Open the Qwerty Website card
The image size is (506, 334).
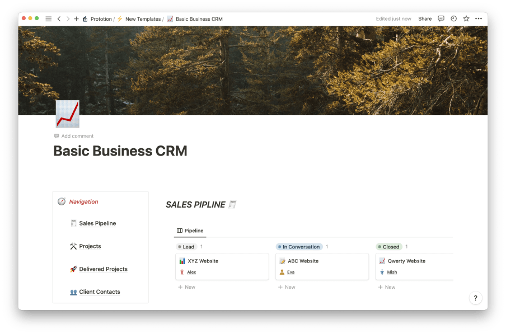[x=414, y=266]
